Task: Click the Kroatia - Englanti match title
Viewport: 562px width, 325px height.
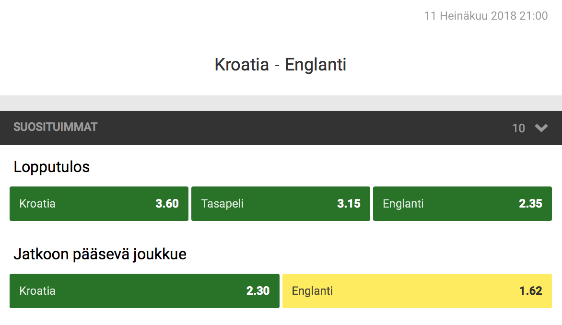Action: [x=281, y=65]
